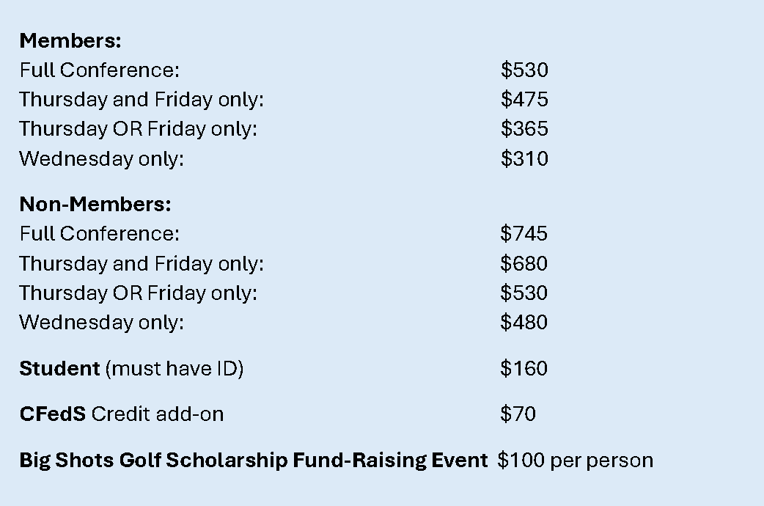Click the $745 price

[x=524, y=233]
